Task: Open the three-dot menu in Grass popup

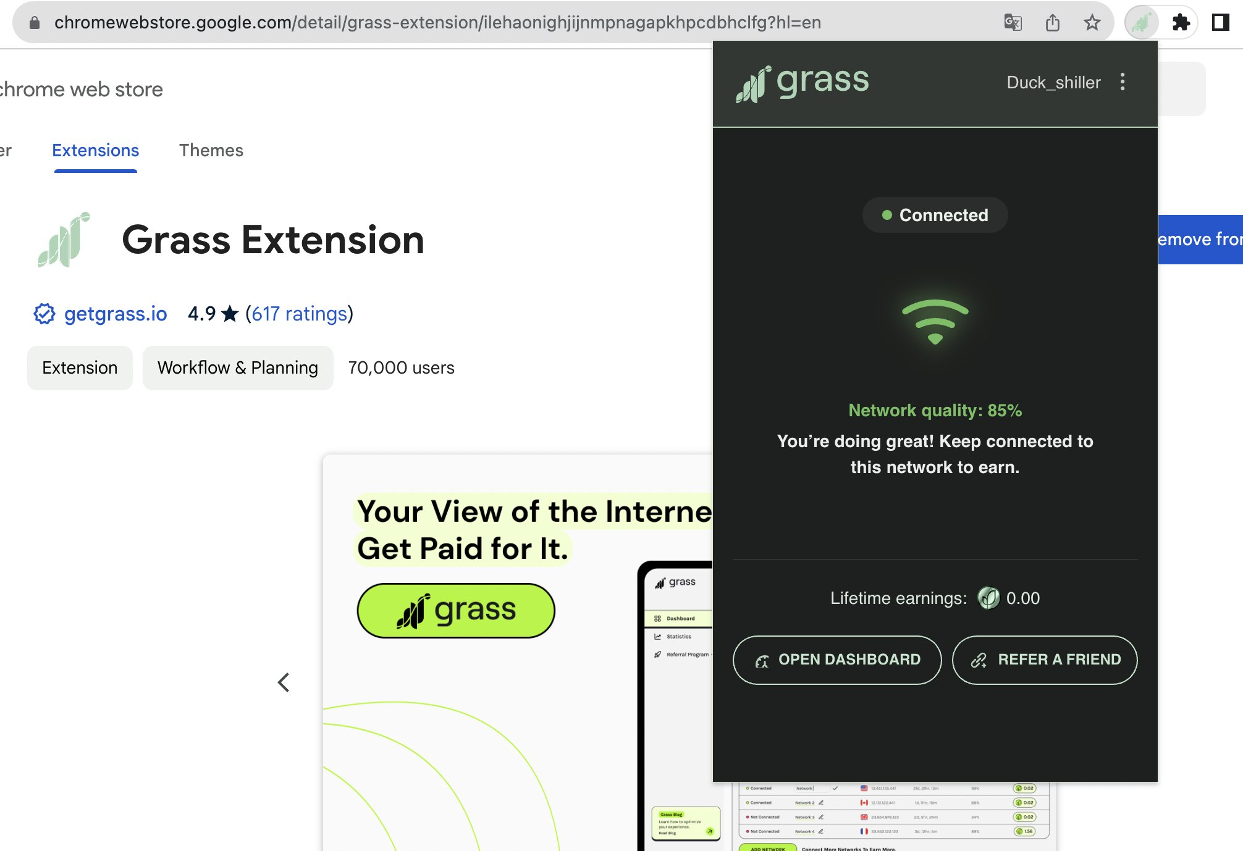Action: click(x=1123, y=82)
